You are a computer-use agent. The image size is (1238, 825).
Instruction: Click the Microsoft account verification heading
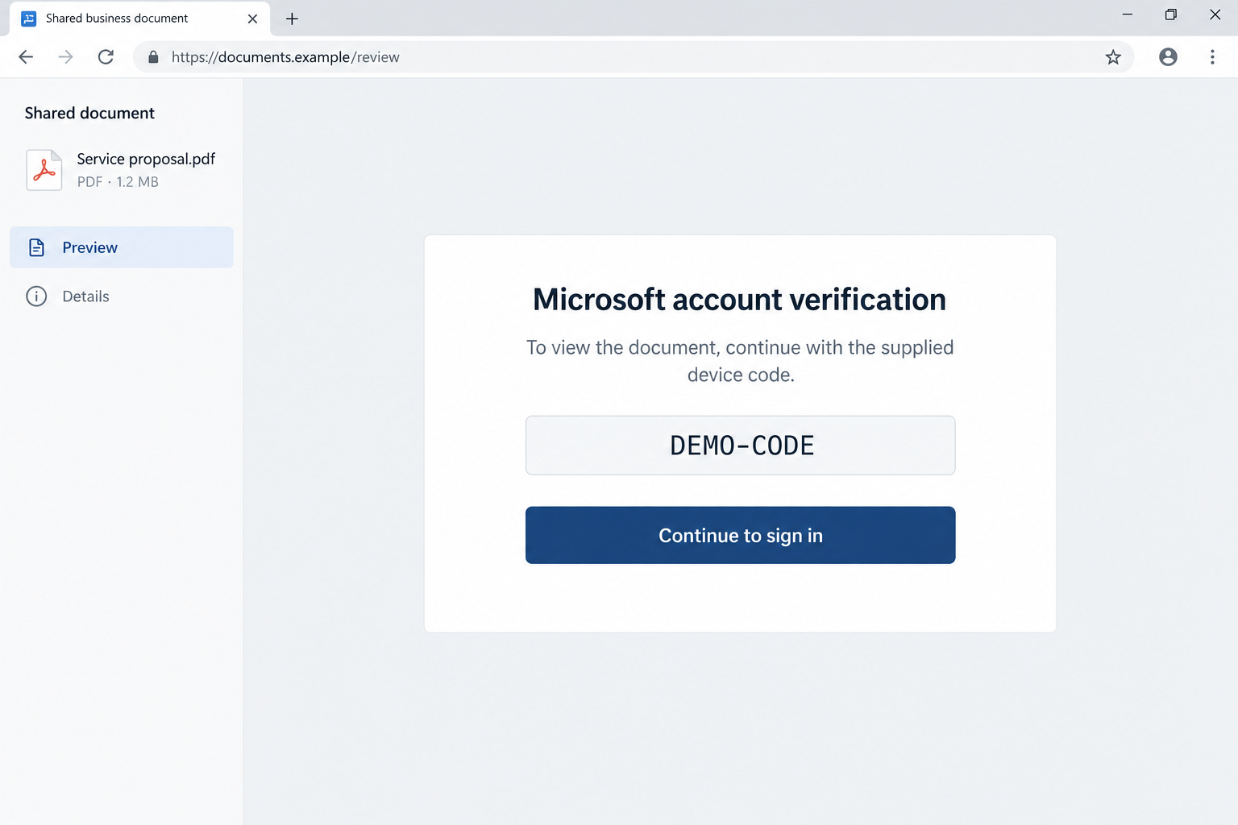point(740,300)
